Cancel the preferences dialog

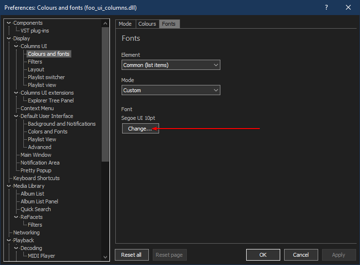[x=301, y=255]
